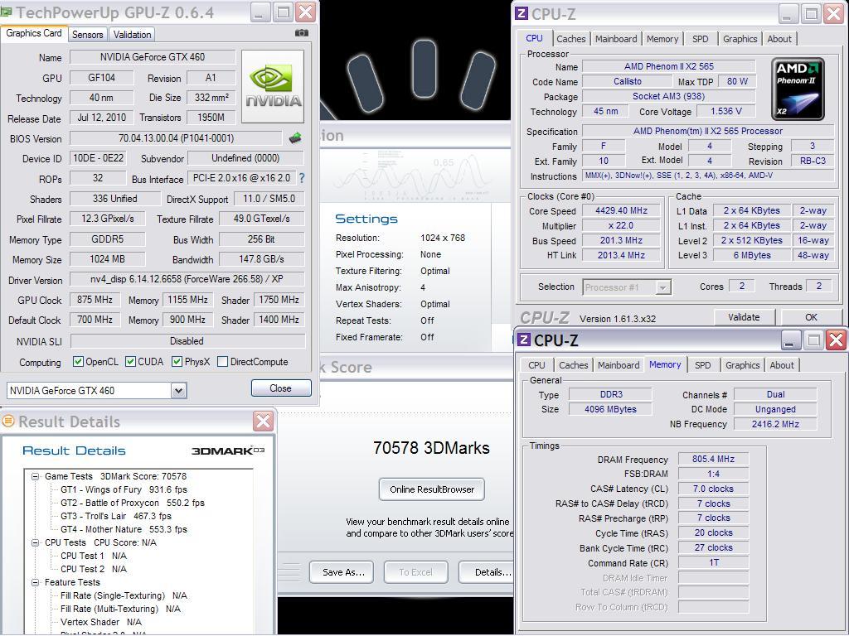Click the CPU-Z Z icon in the upper window title
The height and width of the screenshot is (636, 849).
[x=522, y=13]
